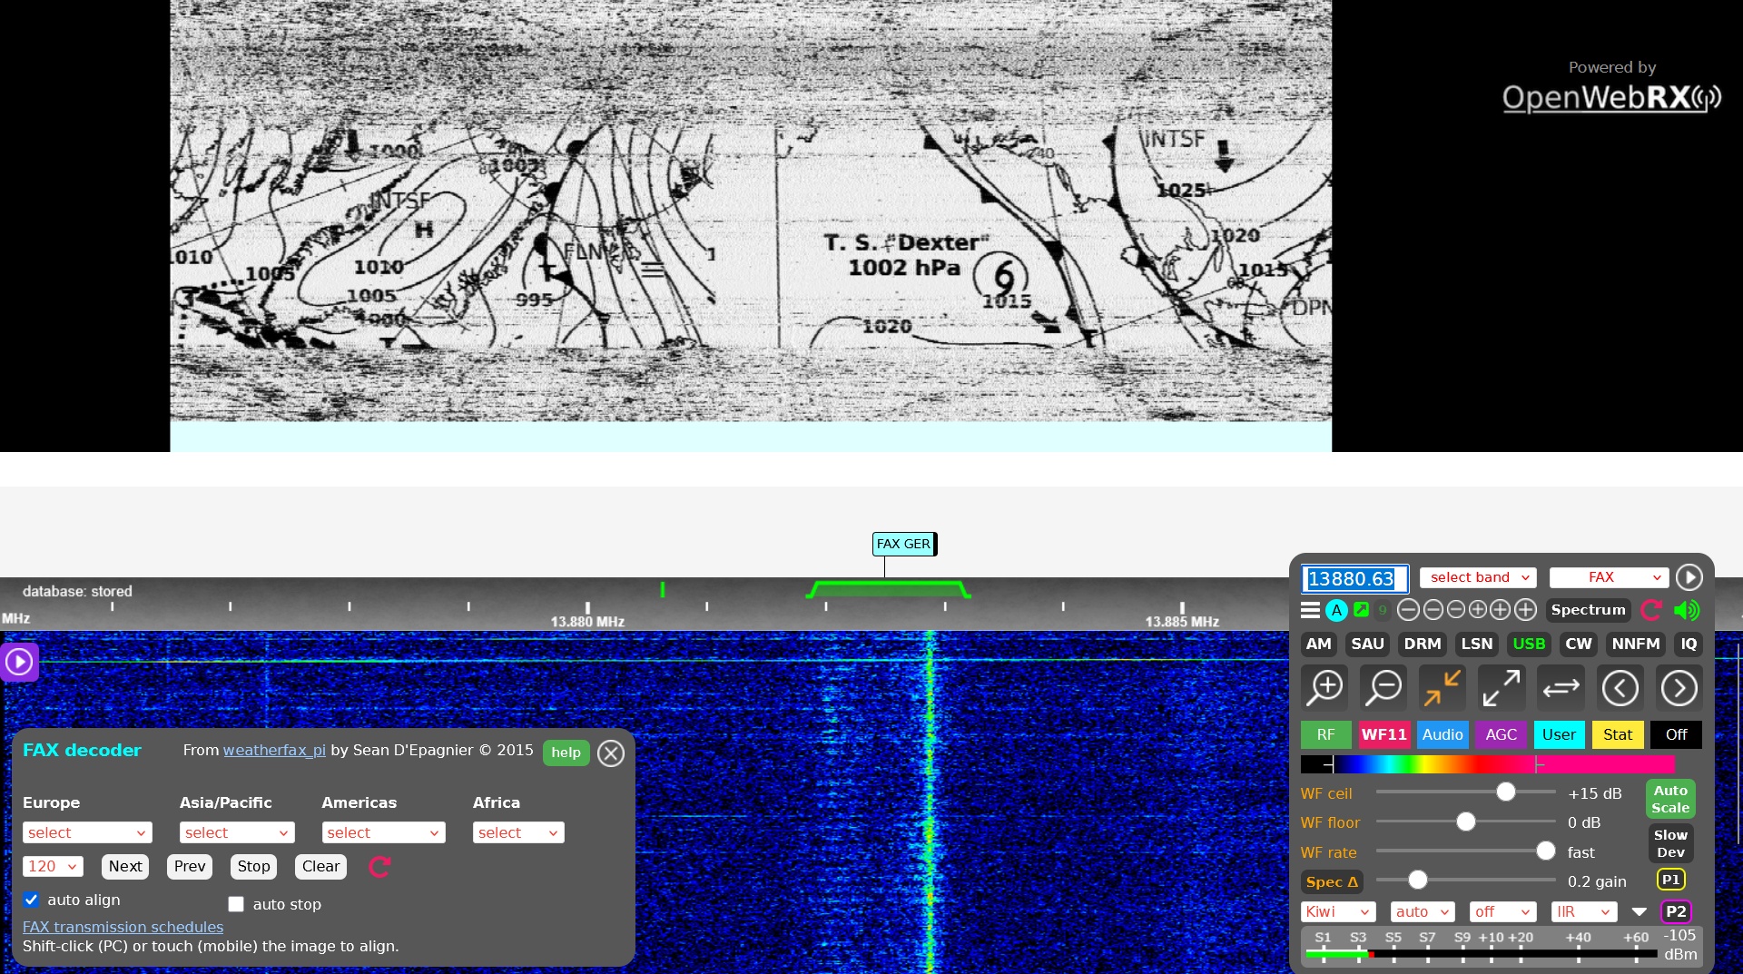Click the maximum zoom out expand icon

pos(1501,688)
